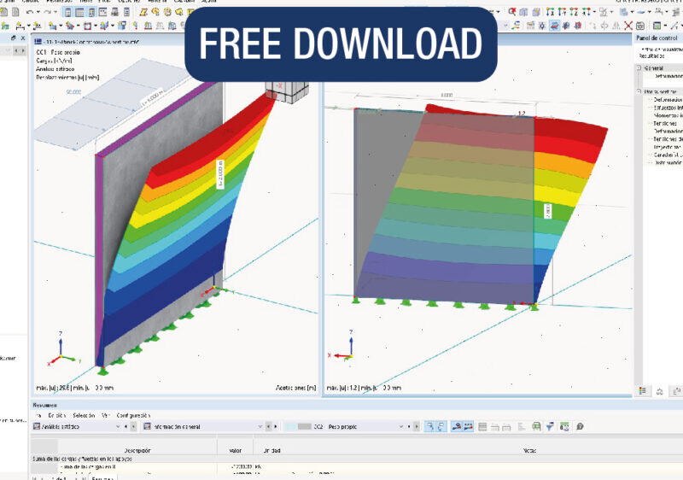683x480 pixels.
Task: Click the Resumen panel title
Action: [x=45, y=405]
